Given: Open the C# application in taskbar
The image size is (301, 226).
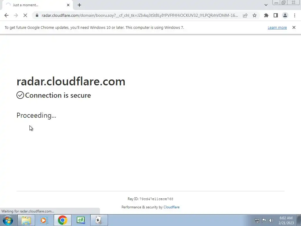Looking at the screenshot, I should (x=81, y=220).
